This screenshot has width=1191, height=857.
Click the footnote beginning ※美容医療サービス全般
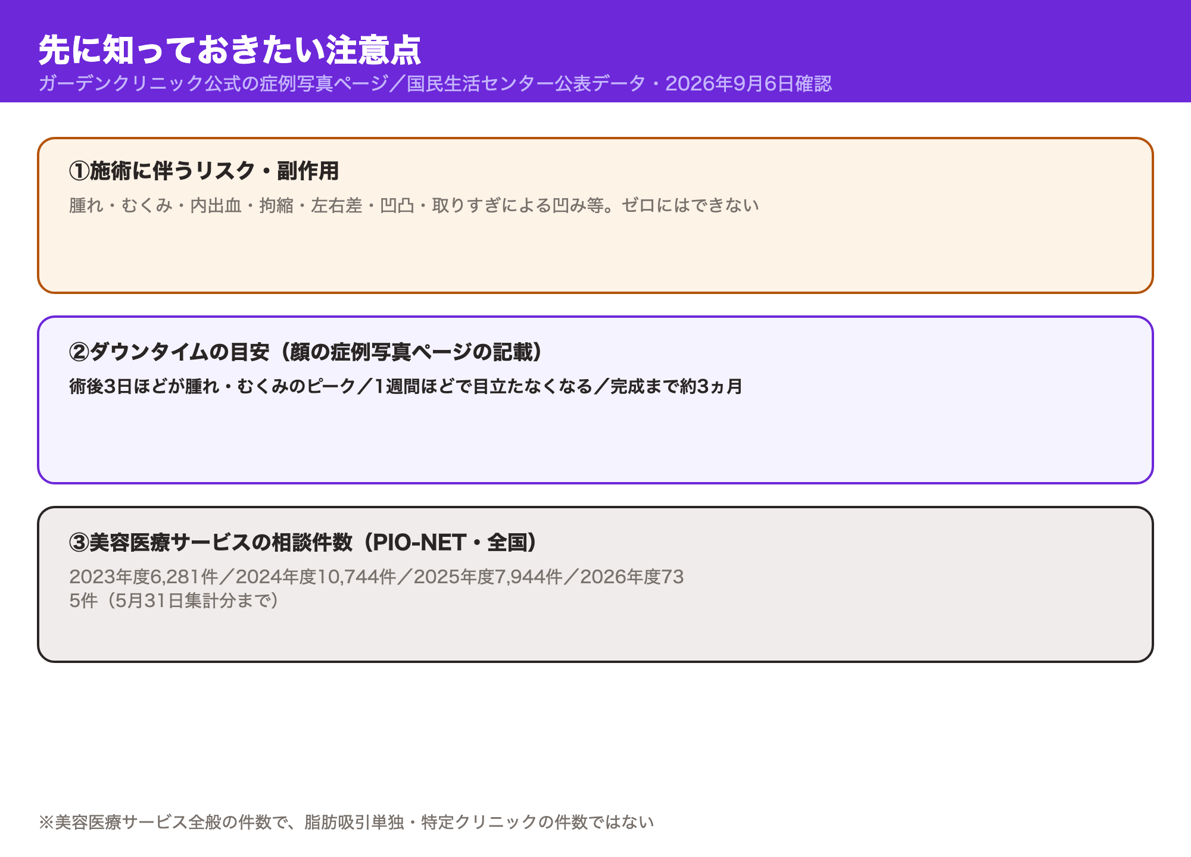pyautogui.click(x=346, y=822)
